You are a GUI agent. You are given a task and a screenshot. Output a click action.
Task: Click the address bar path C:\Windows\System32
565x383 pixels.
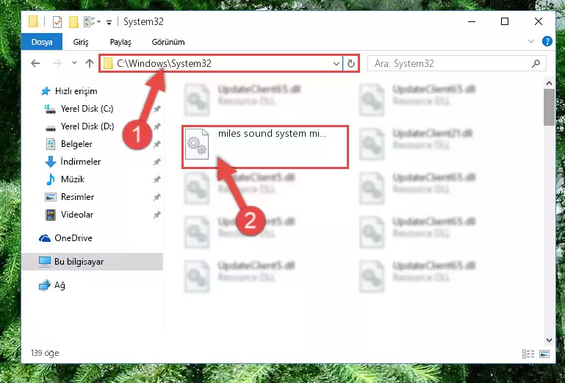[x=164, y=63]
